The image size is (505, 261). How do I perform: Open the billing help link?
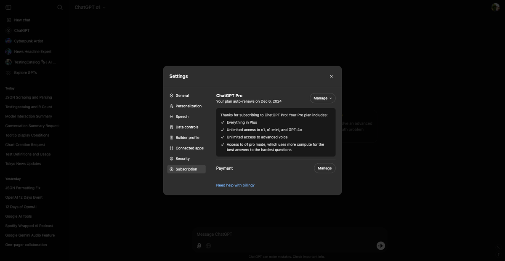click(235, 185)
